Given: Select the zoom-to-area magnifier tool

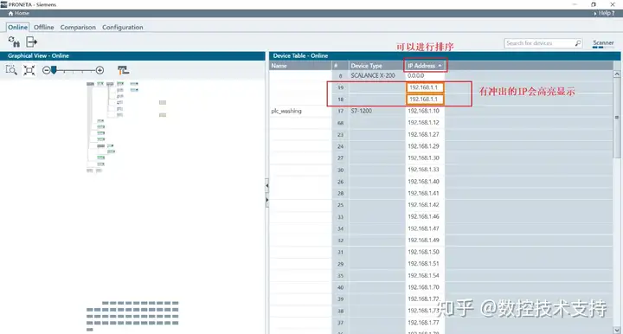Looking at the screenshot, I should pos(11,70).
